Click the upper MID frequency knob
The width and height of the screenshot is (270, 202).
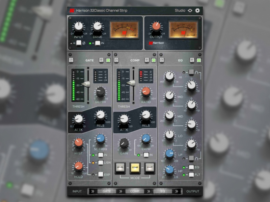click(x=169, y=96)
